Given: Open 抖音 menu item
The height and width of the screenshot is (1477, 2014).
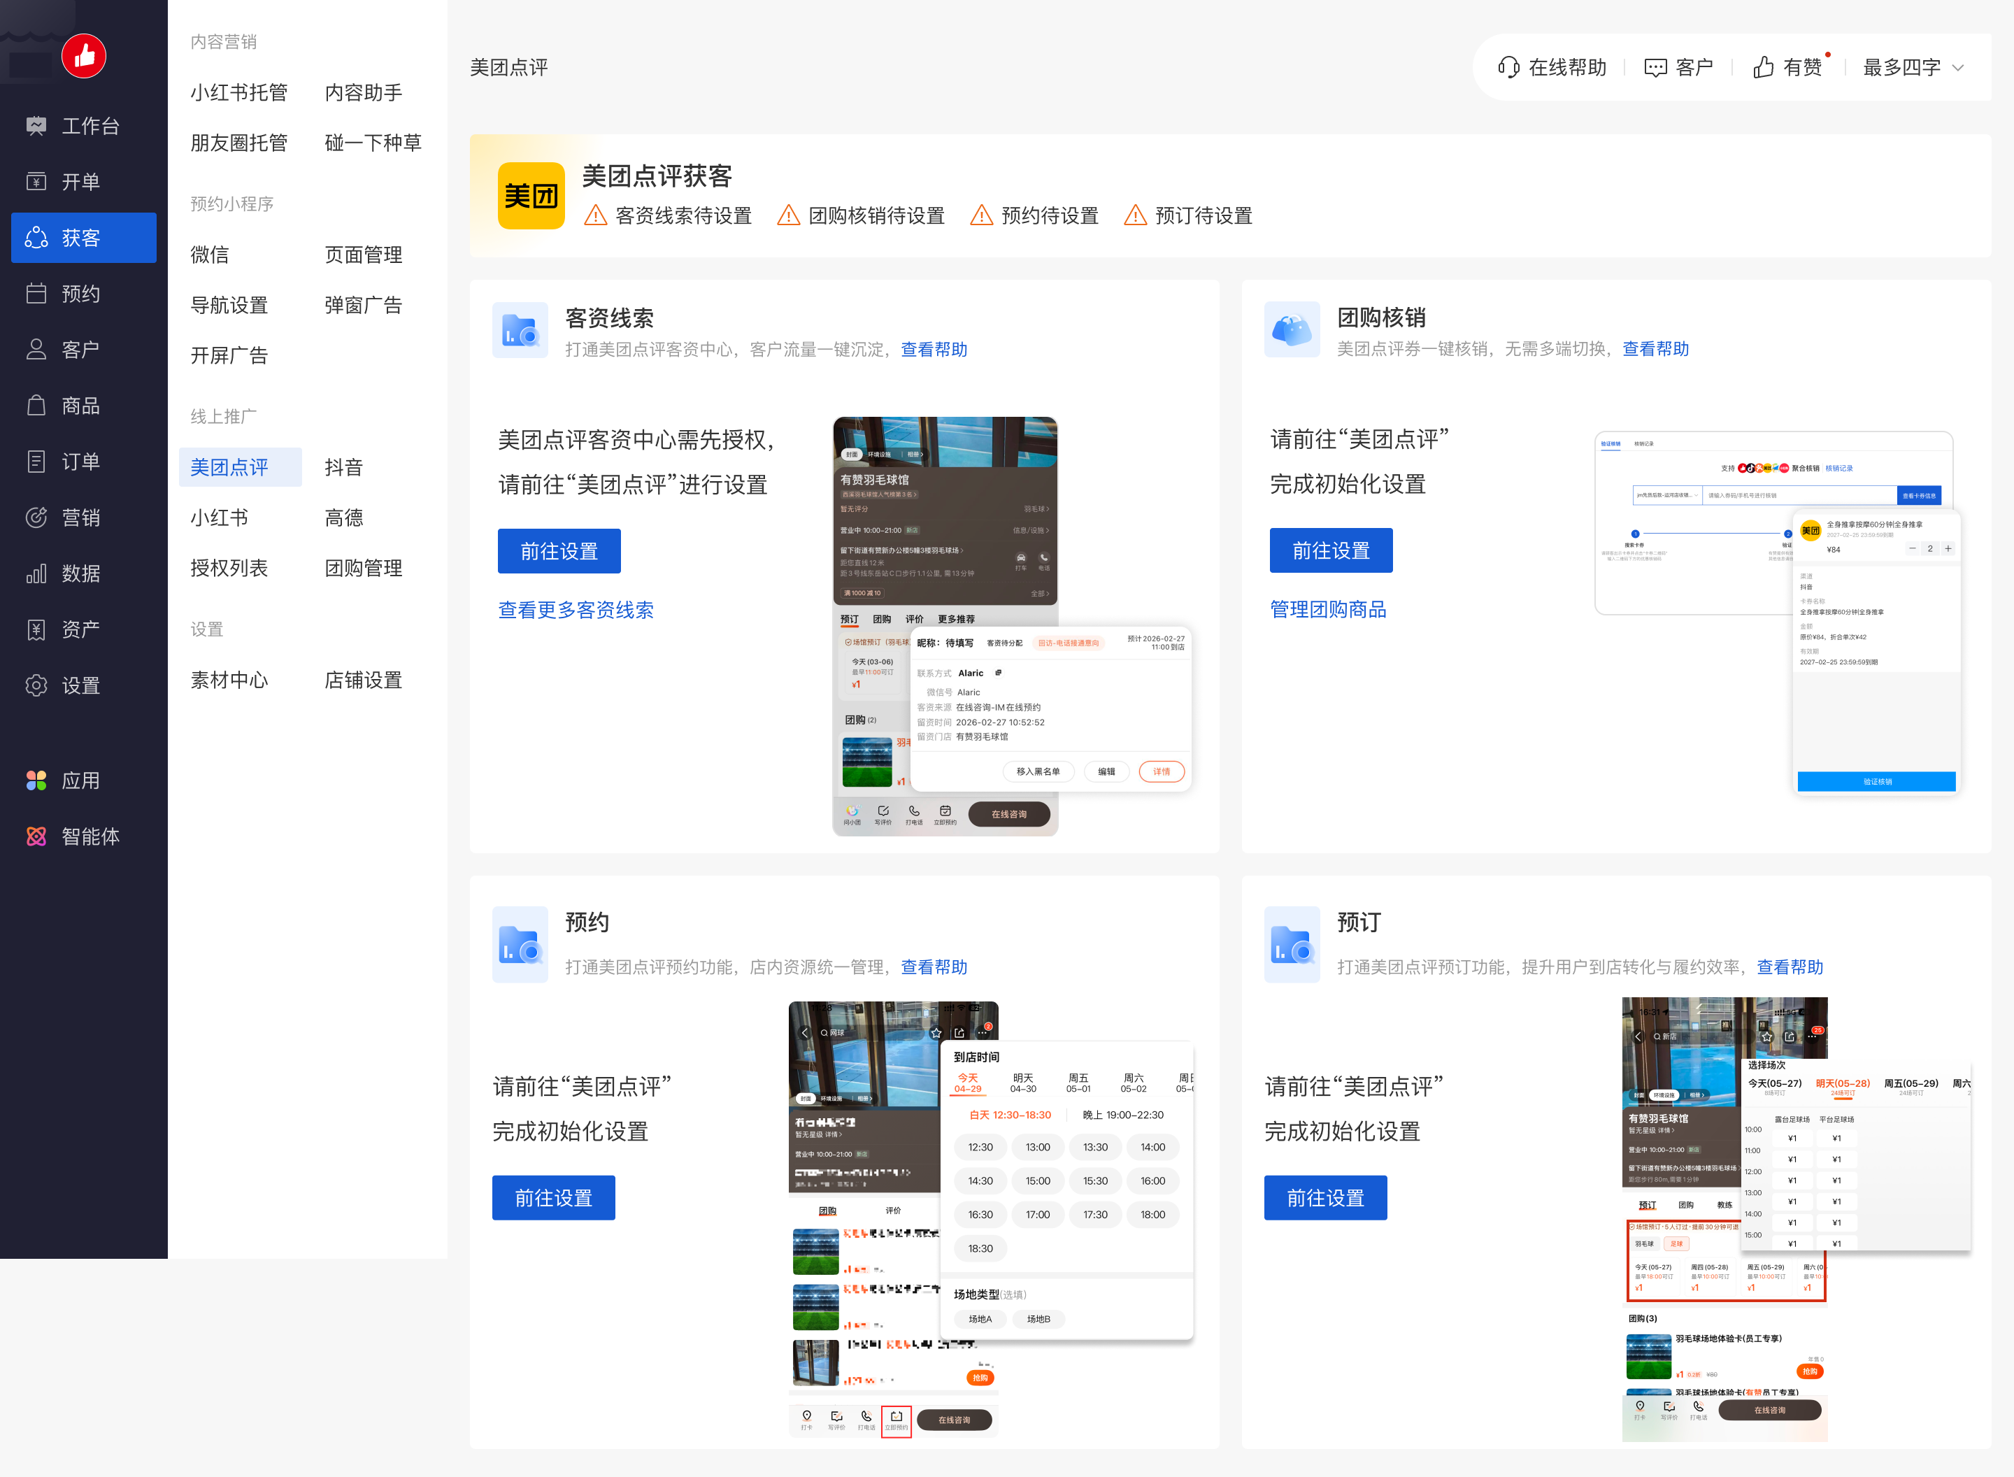Looking at the screenshot, I should (343, 466).
